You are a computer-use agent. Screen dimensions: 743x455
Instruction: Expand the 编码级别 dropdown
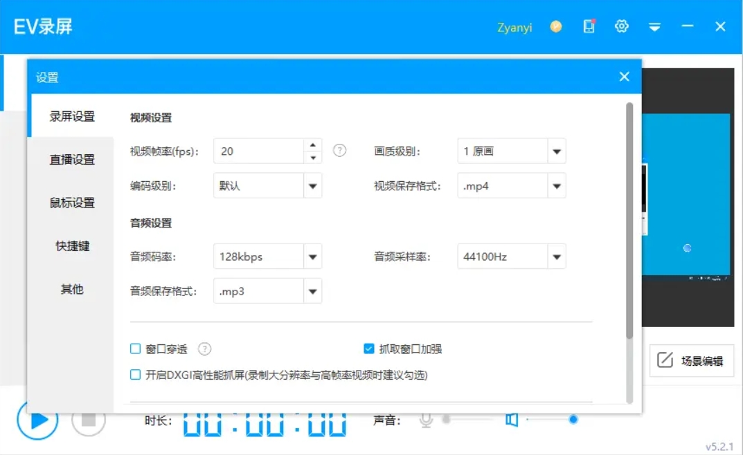267,186
